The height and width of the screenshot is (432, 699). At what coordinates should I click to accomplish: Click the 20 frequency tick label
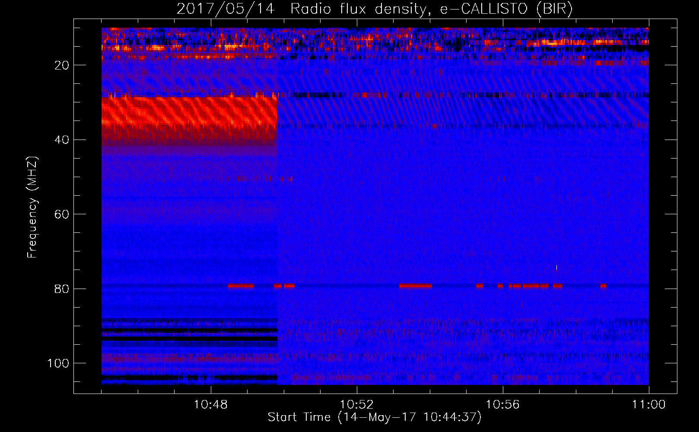pos(62,65)
